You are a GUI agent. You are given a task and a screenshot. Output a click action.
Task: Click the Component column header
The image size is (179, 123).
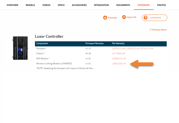click(x=42, y=44)
